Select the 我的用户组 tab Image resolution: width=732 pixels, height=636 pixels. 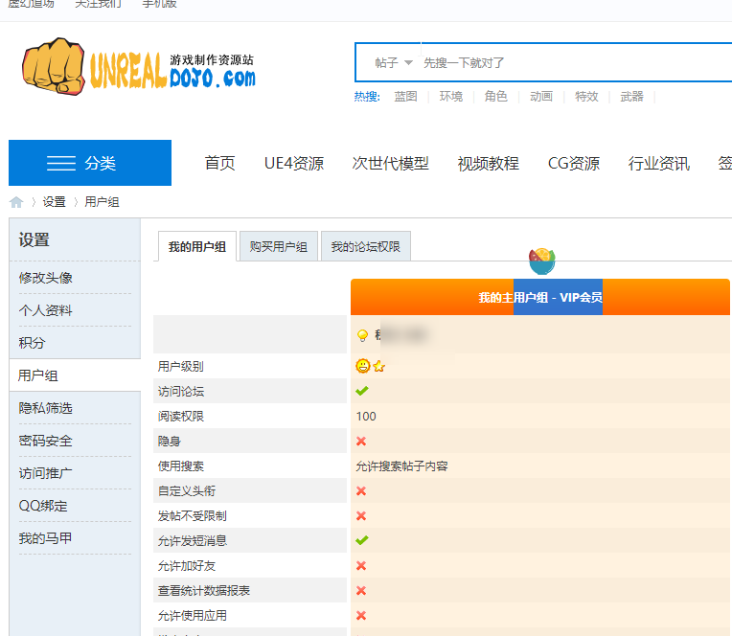[x=197, y=246]
